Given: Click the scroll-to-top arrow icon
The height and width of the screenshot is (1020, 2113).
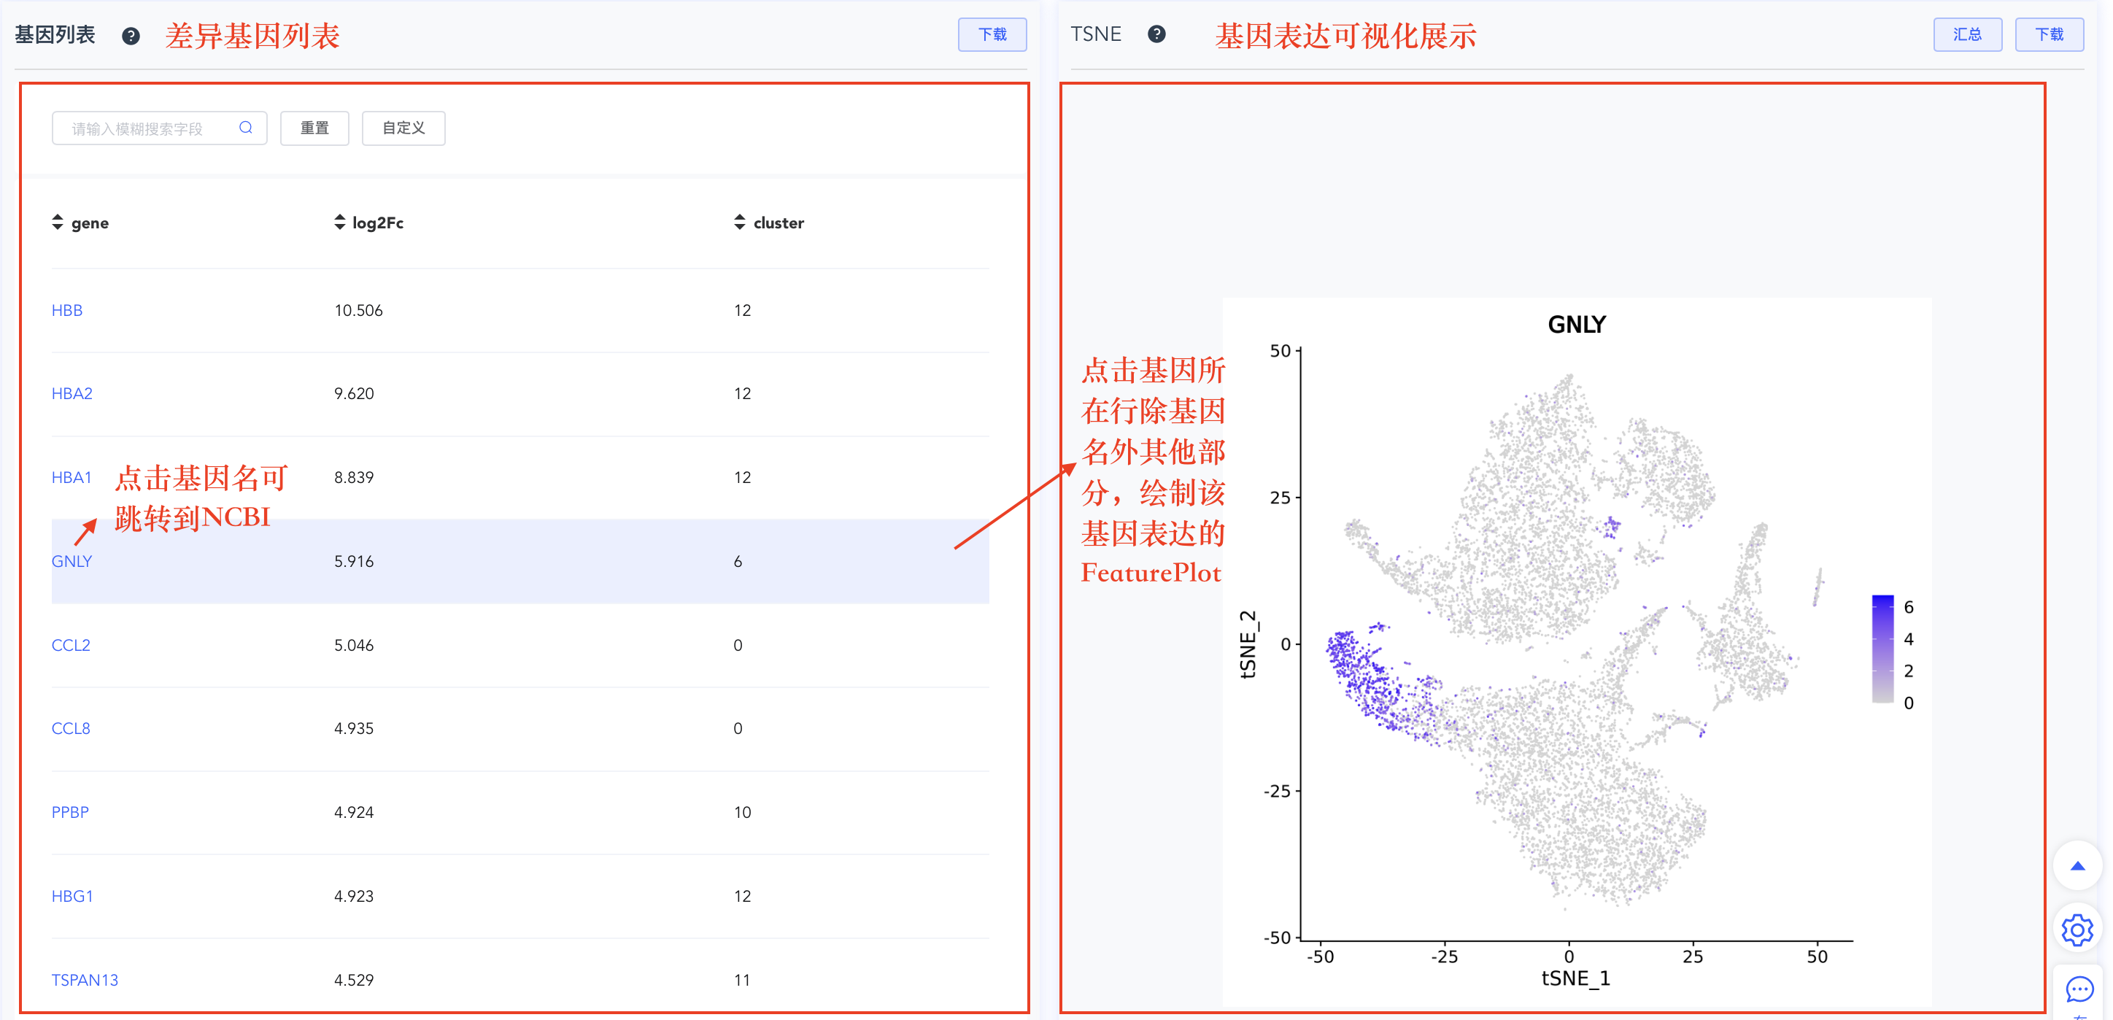Looking at the screenshot, I should 2078,866.
